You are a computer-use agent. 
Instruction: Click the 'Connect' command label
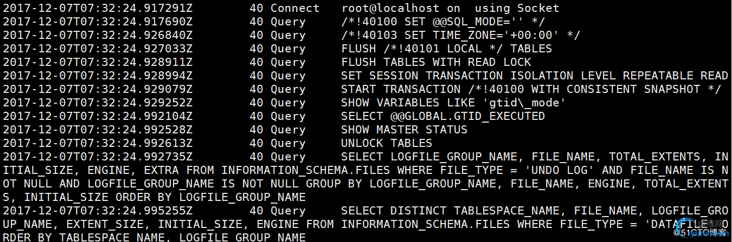pyautogui.click(x=295, y=8)
